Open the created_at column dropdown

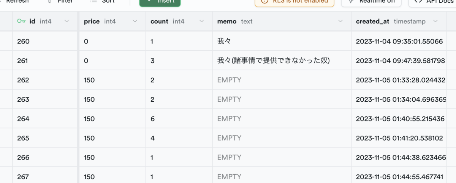click(435, 22)
